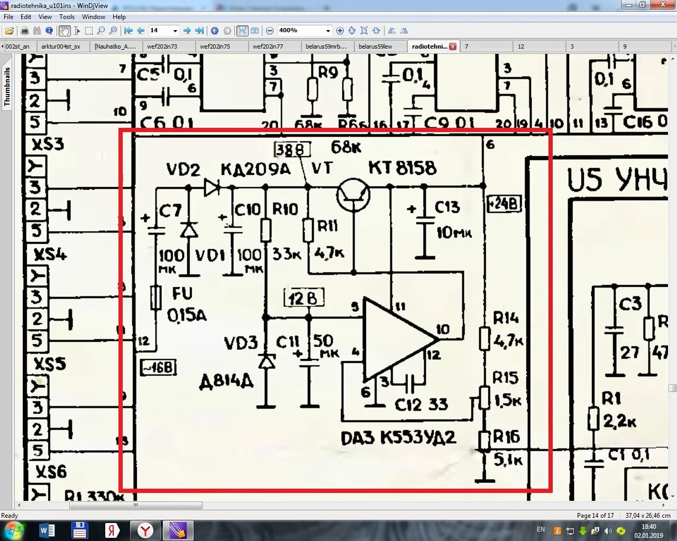The width and height of the screenshot is (677, 541).
Task: Switch to the [Nauhatko_A.... tab
Action: point(115,46)
